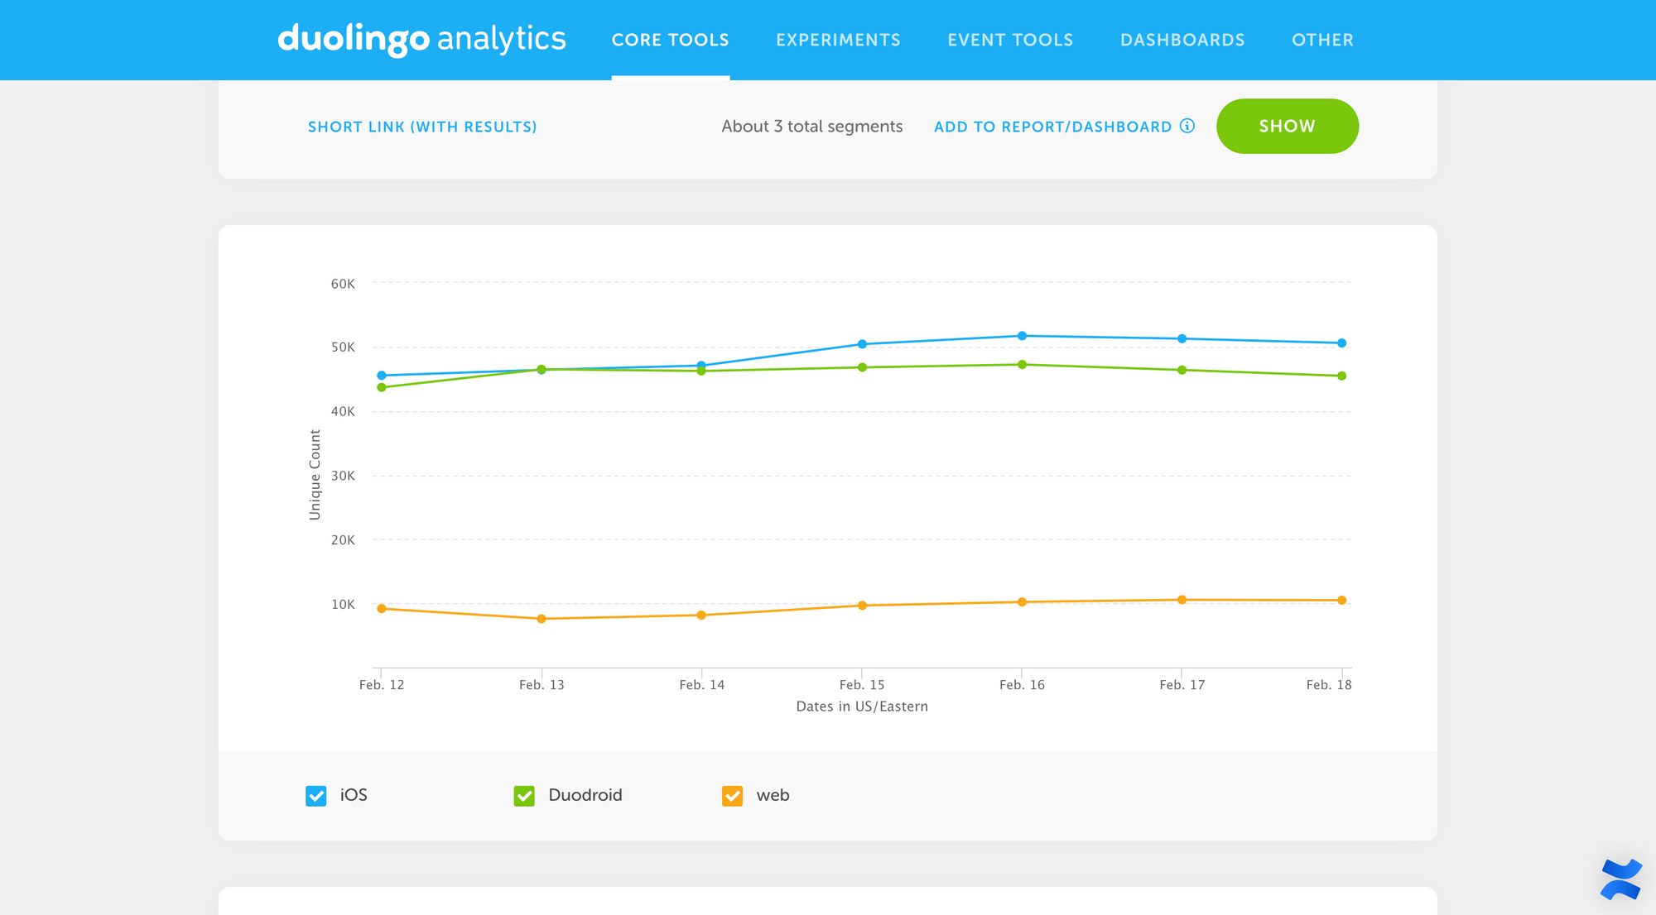
Task: Click the Duodroid data point on Feb. 12
Action: click(x=382, y=387)
